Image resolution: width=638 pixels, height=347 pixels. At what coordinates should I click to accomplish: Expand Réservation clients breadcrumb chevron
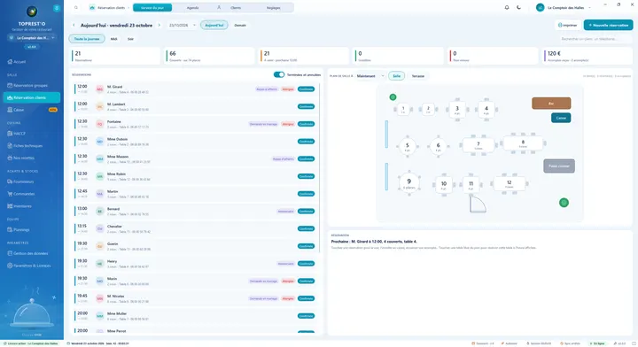click(x=128, y=8)
